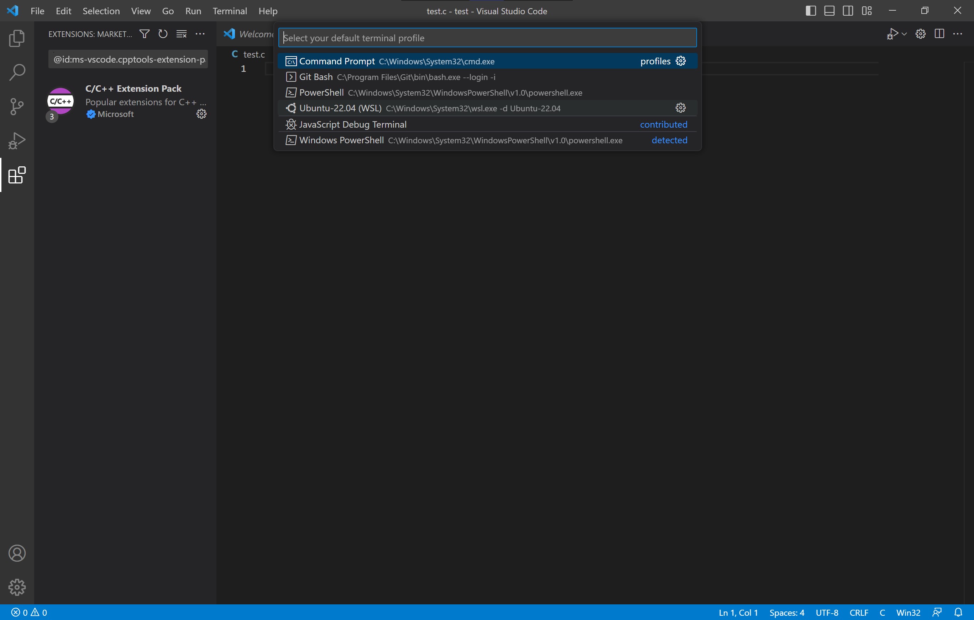
Task: Click the VS Code logo menu icon
Action: click(12, 11)
